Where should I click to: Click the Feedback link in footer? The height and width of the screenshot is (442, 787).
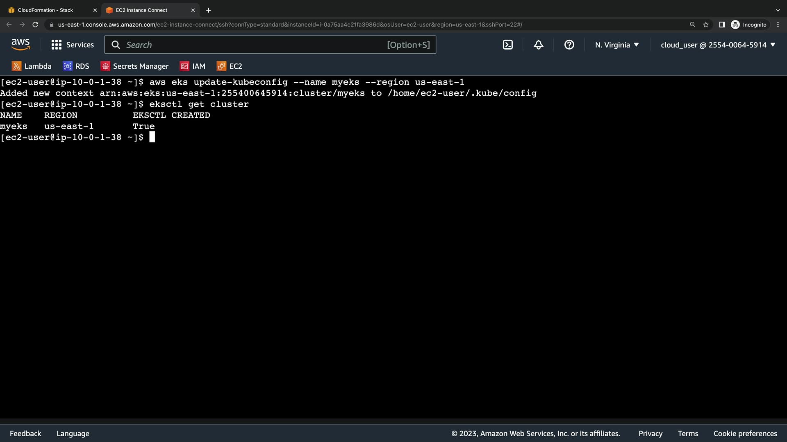point(25,433)
